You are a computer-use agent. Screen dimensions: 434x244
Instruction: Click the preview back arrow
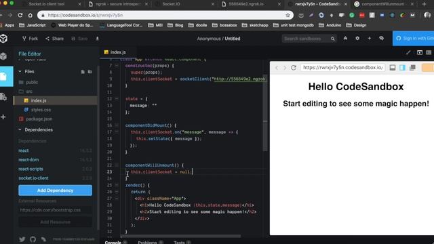[276, 68]
